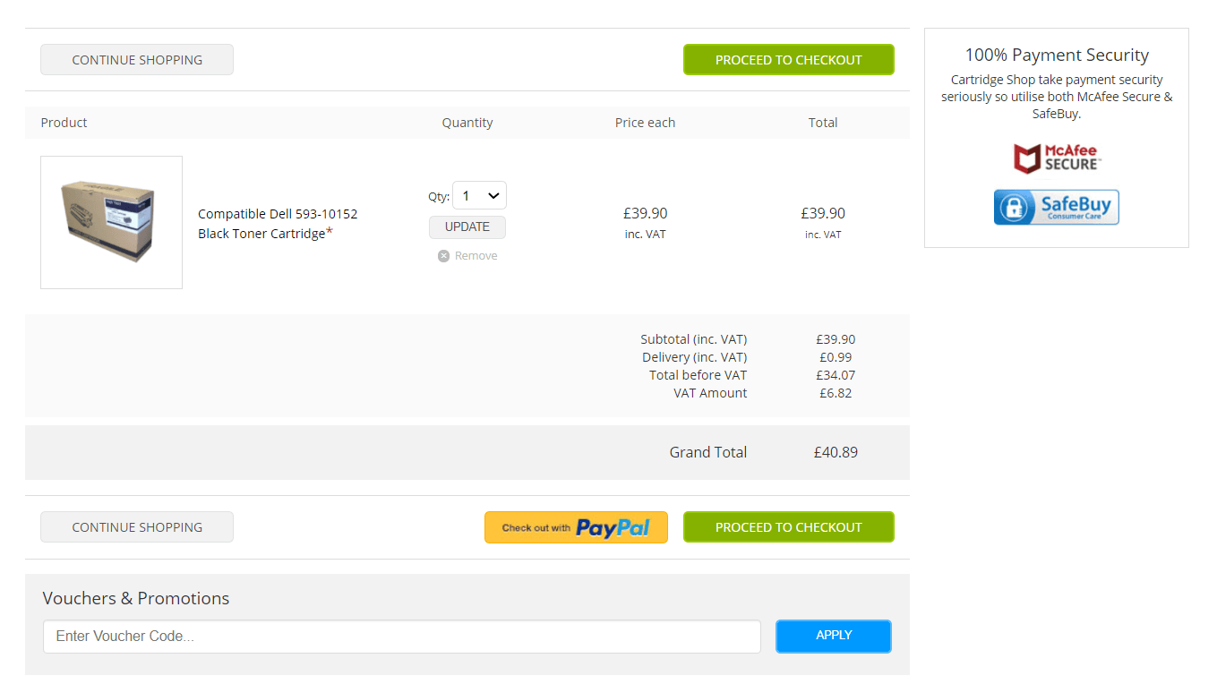Viewport: 1217px width, 684px height.
Task: Select the Quantity column header
Action: [x=467, y=122]
